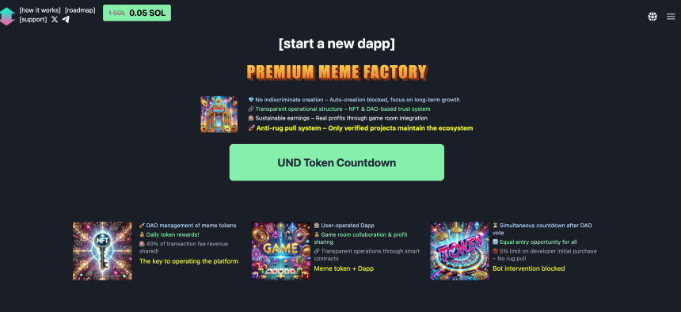Open the [support] link

click(33, 20)
